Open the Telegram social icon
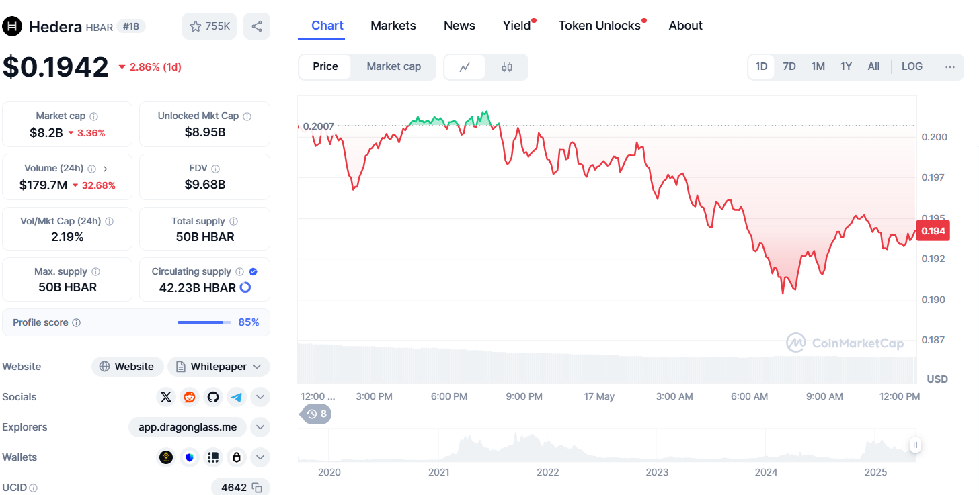979x495 pixels. click(x=237, y=397)
